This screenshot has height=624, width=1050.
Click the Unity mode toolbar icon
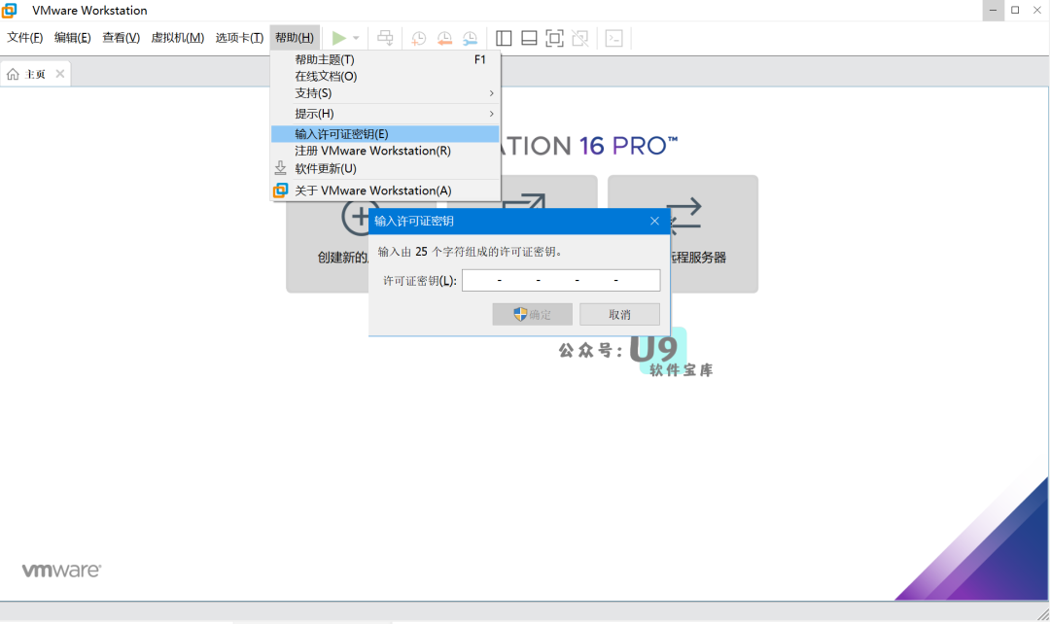point(580,38)
